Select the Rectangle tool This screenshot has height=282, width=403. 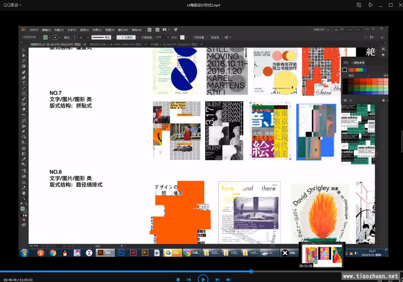pos(24,94)
